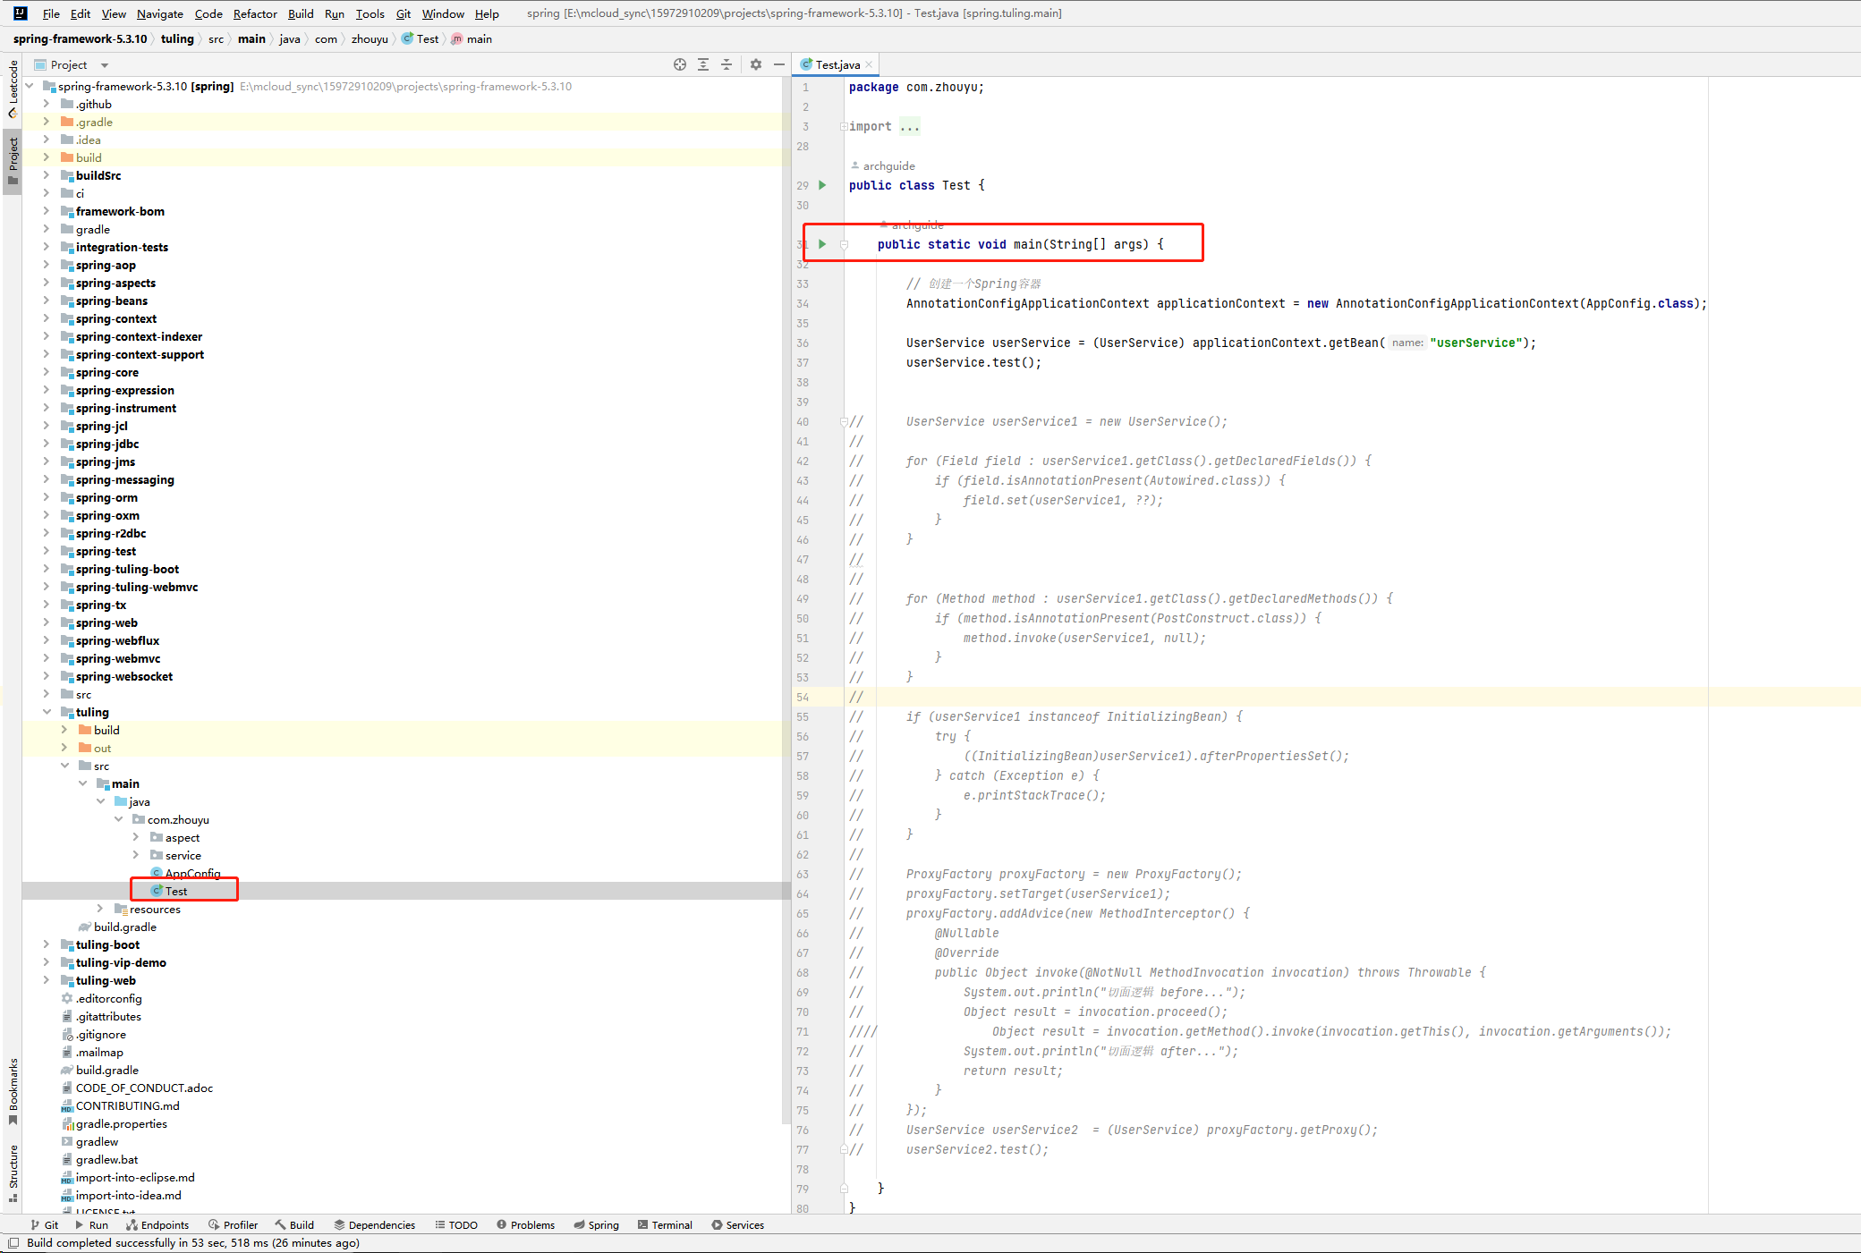Open the Spring tool window
This screenshot has height=1253, width=1861.
597,1225
